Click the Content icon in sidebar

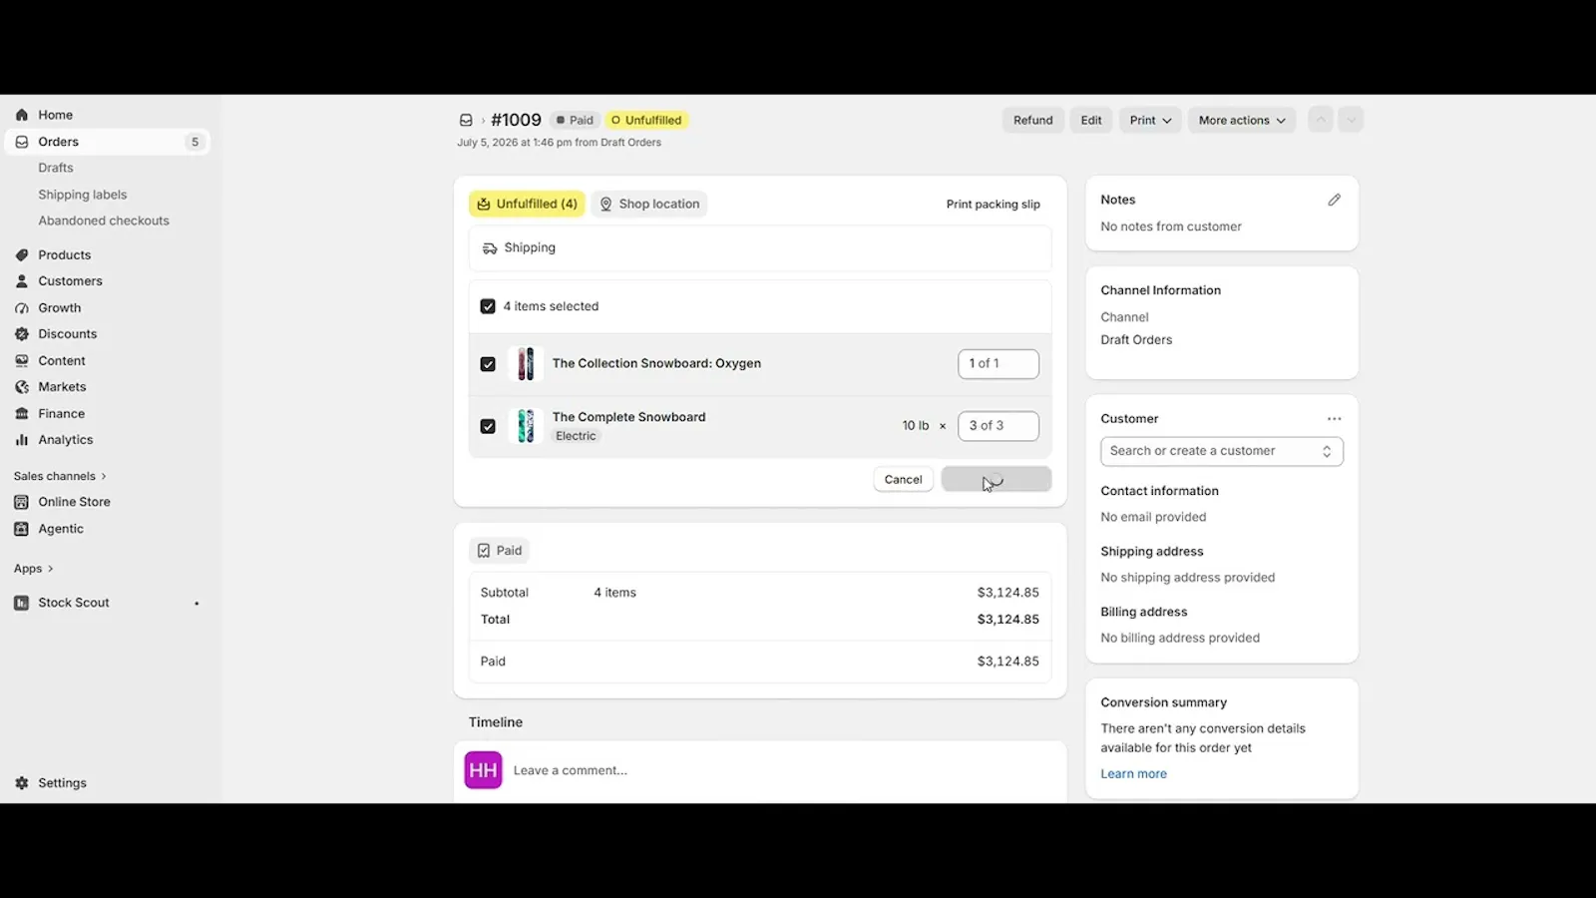pos(22,361)
